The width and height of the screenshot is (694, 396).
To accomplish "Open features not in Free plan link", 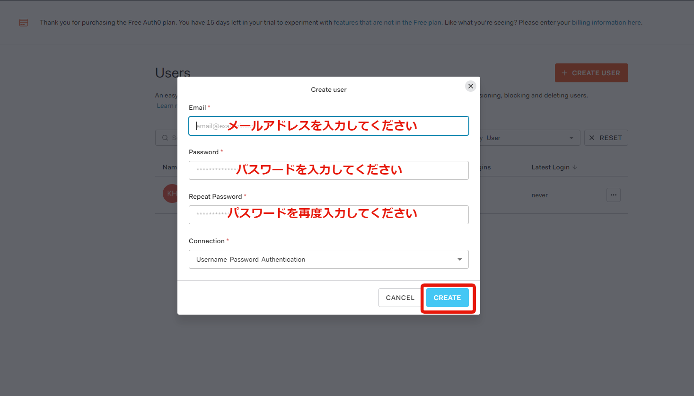I will (x=387, y=22).
